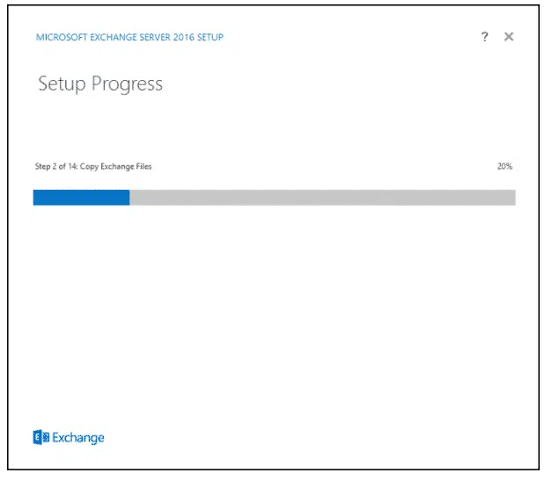Click the Exchange wordmark text
This screenshot has height=480, width=552.
click(77, 437)
